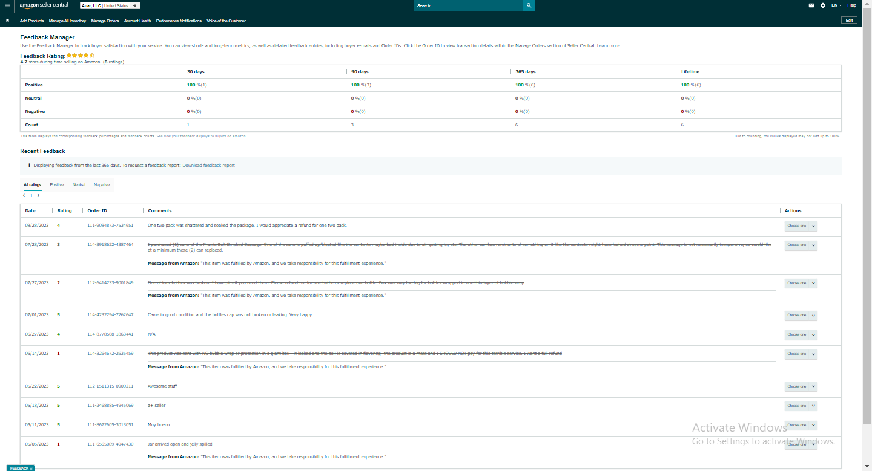Screen dimensions: 872x471
Task: Click the bookmark icon in favorites bar
Action: pyautogui.click(x=8, y=21)
